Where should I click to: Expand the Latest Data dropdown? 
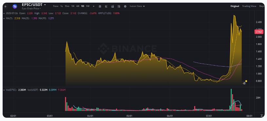[137, 6]
